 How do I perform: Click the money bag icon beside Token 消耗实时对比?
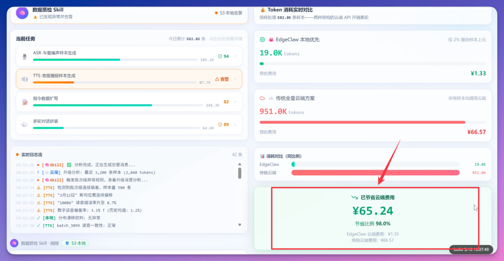(x=263, y=10)
